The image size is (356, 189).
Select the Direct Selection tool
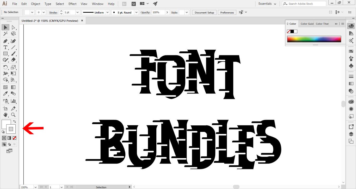(x=13, y=27)
